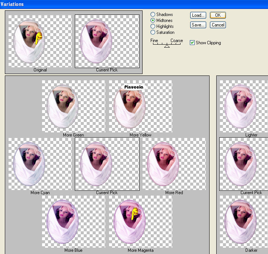Open the Load... settings dialog
This screenshot has height=254, width=268.
(x=198, y=15)
